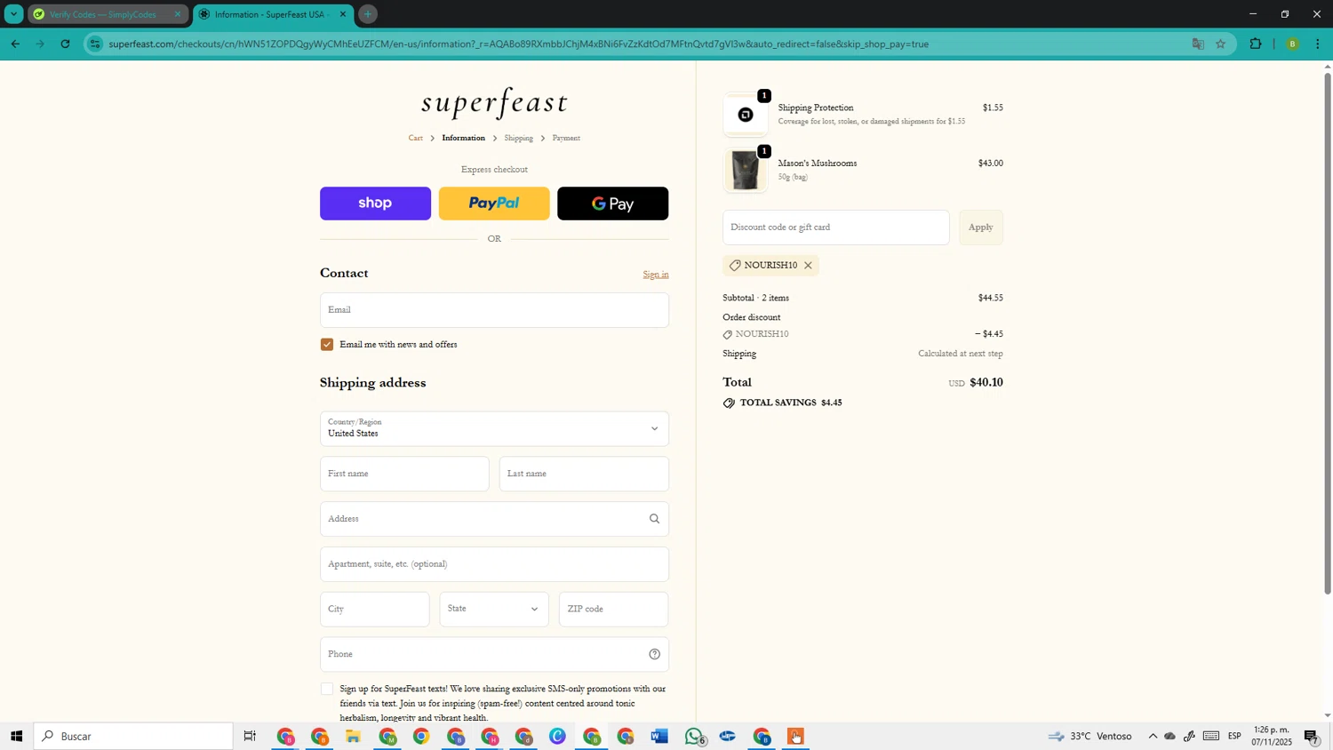The image size is (1333, 750).
Task: Remove the NOURISH10 discount code tag
Action: pyautogui.click(x=808, y=266)
